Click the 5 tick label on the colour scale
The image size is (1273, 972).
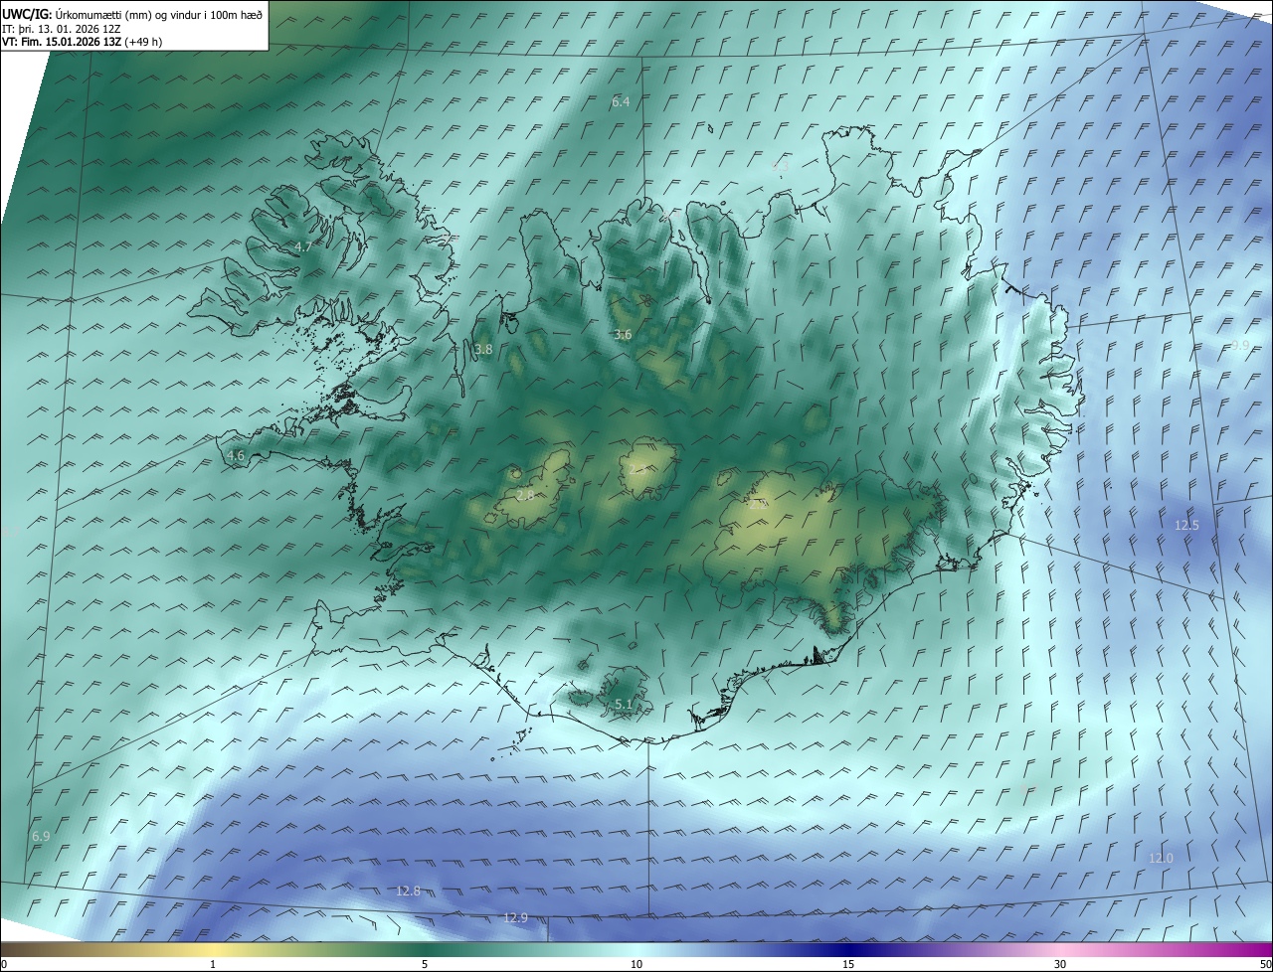coord(425,964)
